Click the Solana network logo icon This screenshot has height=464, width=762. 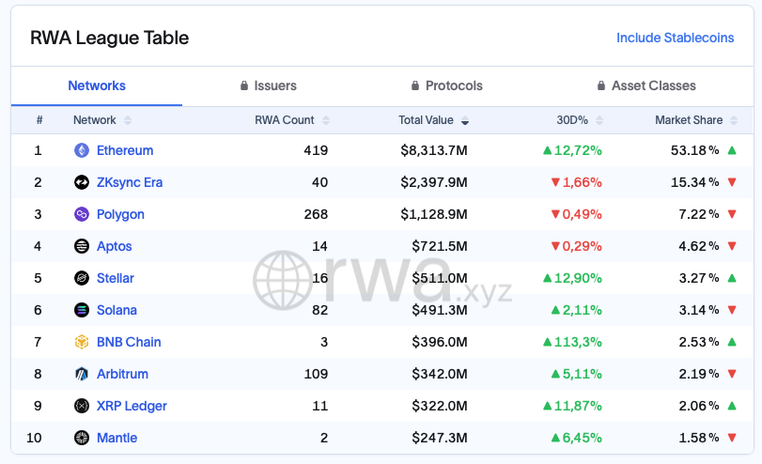pyautogui.click(x=82, y=310)
